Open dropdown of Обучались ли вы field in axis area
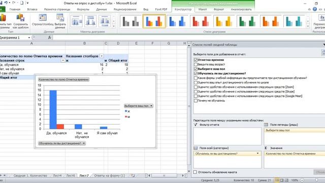 pyautogui.click(x=257, y=154)
